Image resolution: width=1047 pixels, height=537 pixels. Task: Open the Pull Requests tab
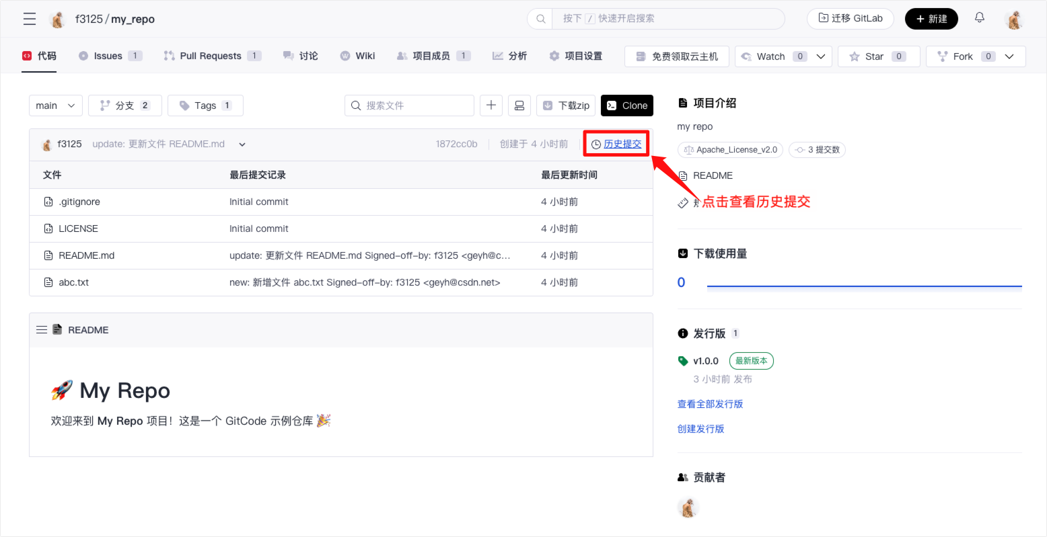coord(211,56)
